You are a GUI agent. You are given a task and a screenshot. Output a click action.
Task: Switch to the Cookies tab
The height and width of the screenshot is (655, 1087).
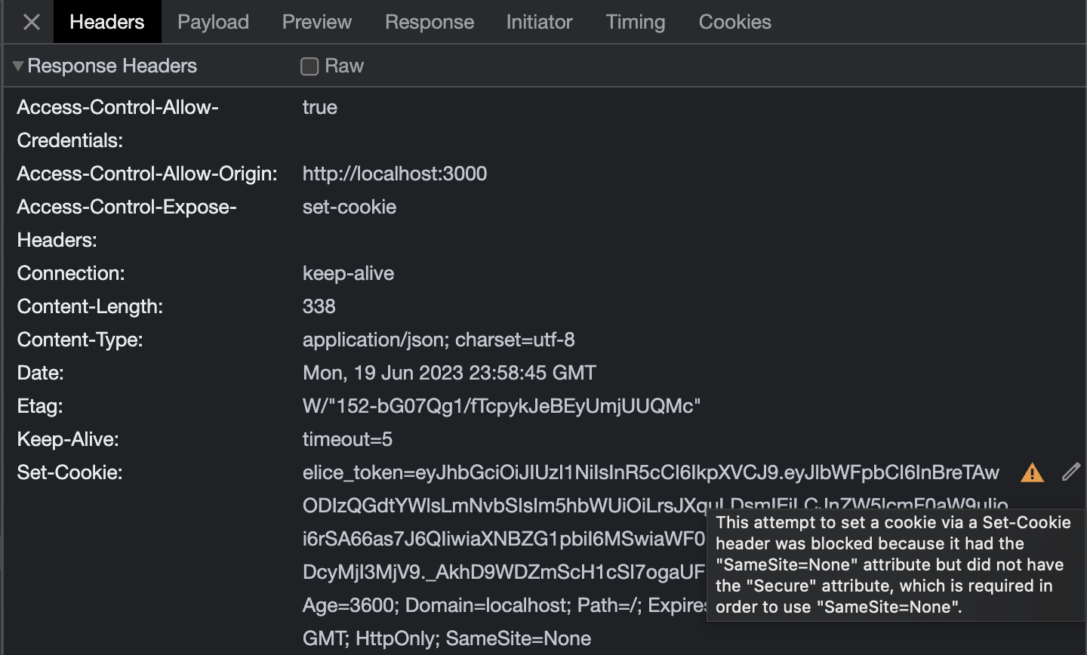pyautogui.click(x=735, y=22)
